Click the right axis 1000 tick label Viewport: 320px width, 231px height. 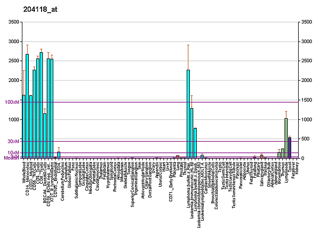307,120
